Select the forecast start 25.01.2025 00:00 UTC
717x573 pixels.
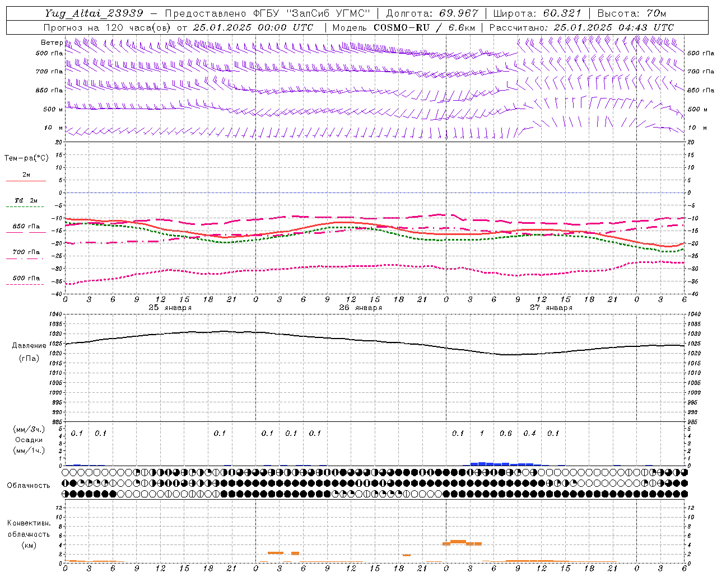(253, 27)
